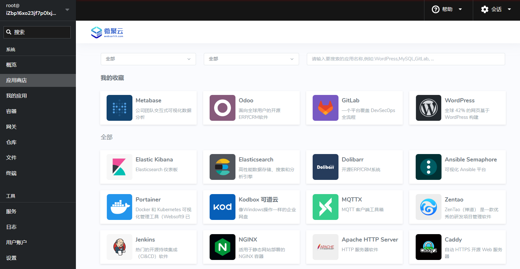Open the GitLab fox icon
This screenshot has height=269, width=520.
[x=325, y=108]
